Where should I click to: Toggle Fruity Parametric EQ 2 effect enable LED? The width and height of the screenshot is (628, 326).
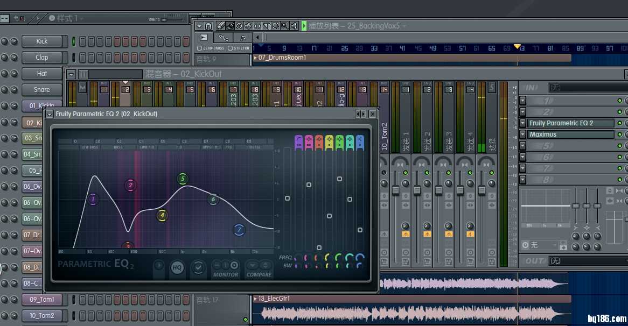(619, 123)
